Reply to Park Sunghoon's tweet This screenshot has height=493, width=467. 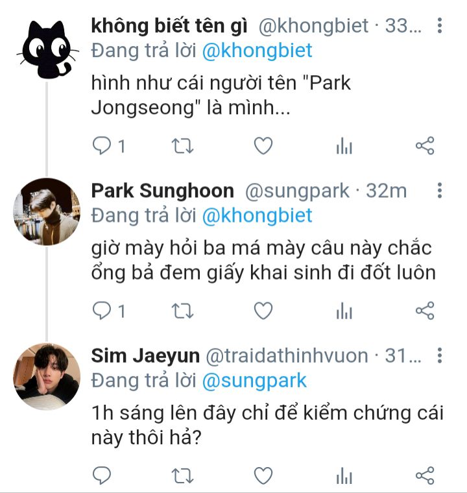[x=102, y=311]
